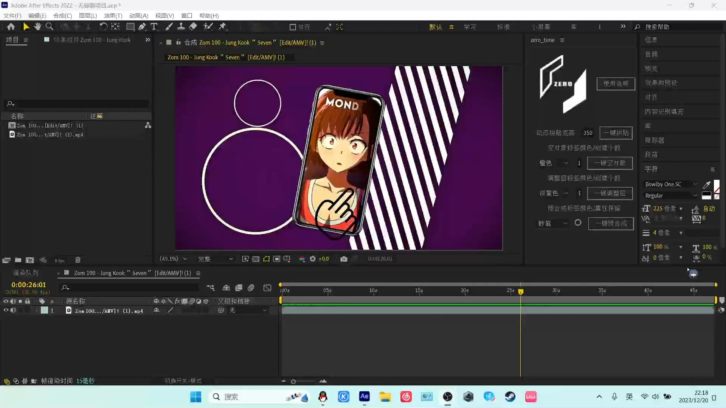Open composition mini-flowchart icon in timeline
This screenshot has height=408, width=726.
click(x=211, y=288)
